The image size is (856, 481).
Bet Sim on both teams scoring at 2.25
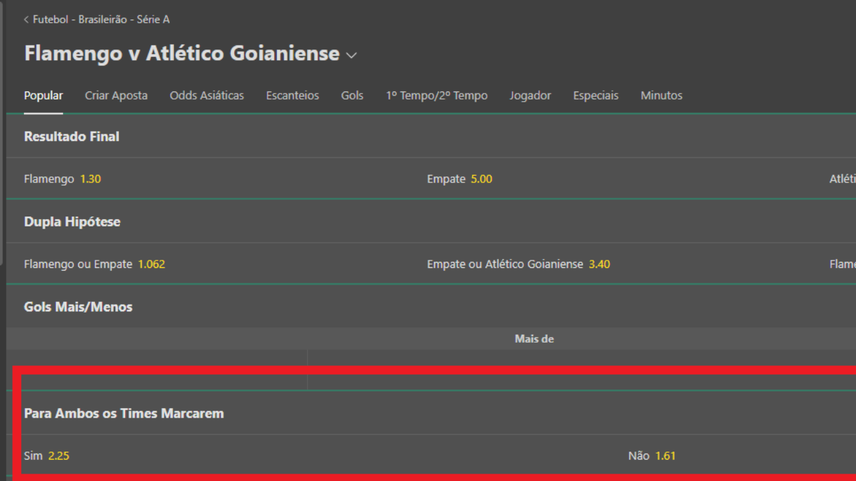click(x=47, y=456)
